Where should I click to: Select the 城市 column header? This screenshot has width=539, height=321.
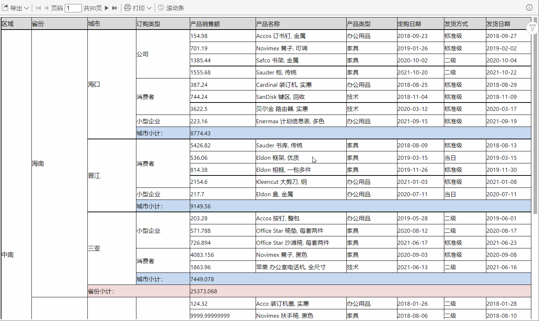pos(112,24)
